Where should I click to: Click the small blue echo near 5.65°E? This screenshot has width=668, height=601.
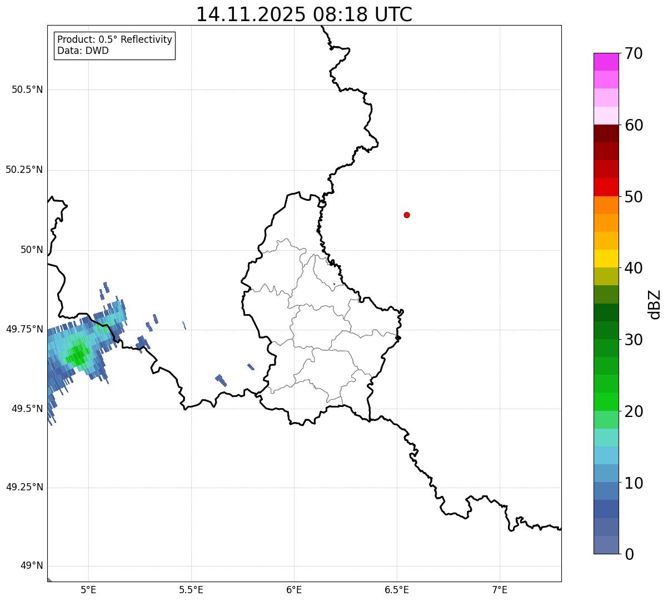tap(221, 380)
